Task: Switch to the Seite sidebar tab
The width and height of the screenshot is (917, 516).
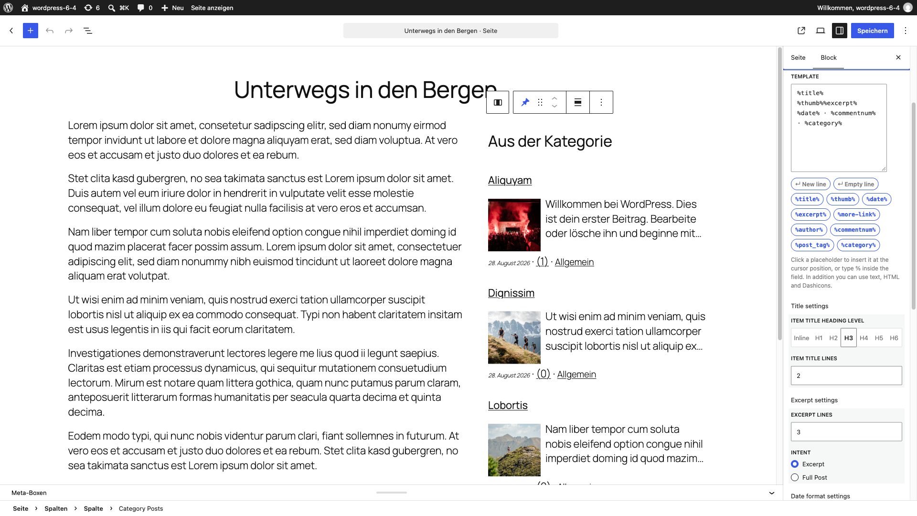Action: click(x=798, y=57)
